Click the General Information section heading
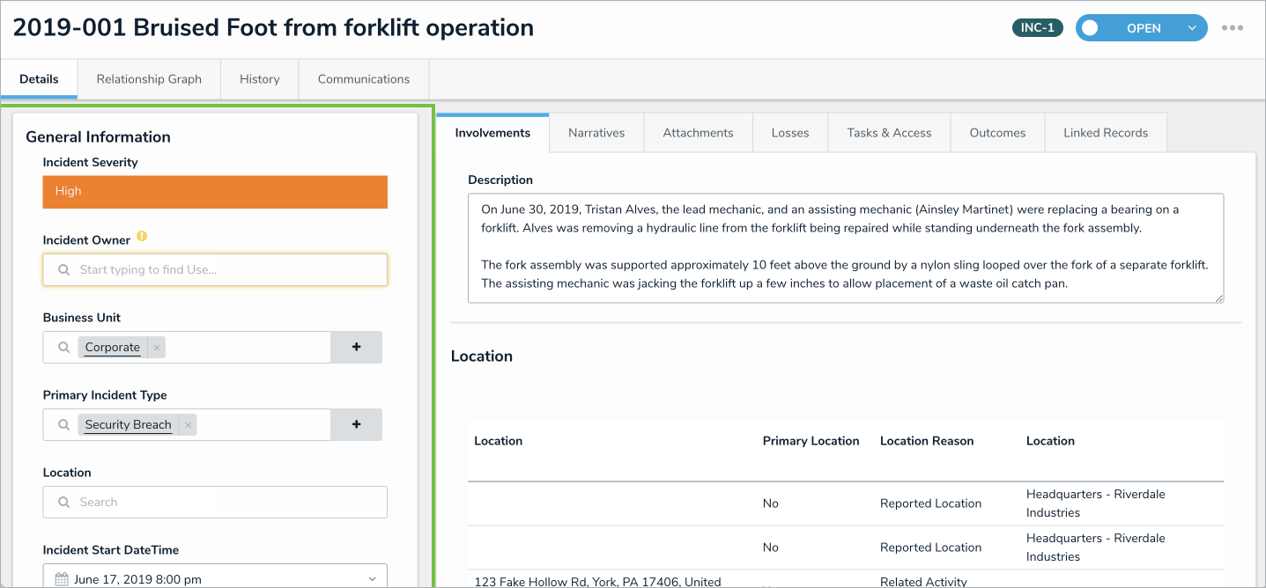Viewport: 1266px width, 588px height. click(98, 136)
